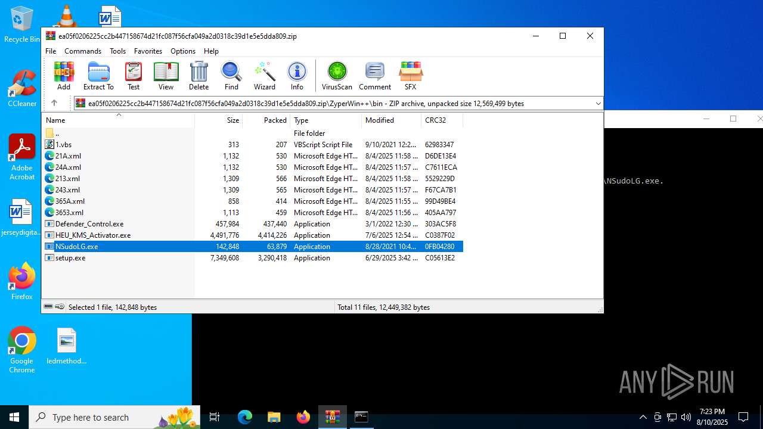Screen dimensions: 763x429
Task: Open Microsoft Edge from the taskbar
Action: [x=245, y=417]
